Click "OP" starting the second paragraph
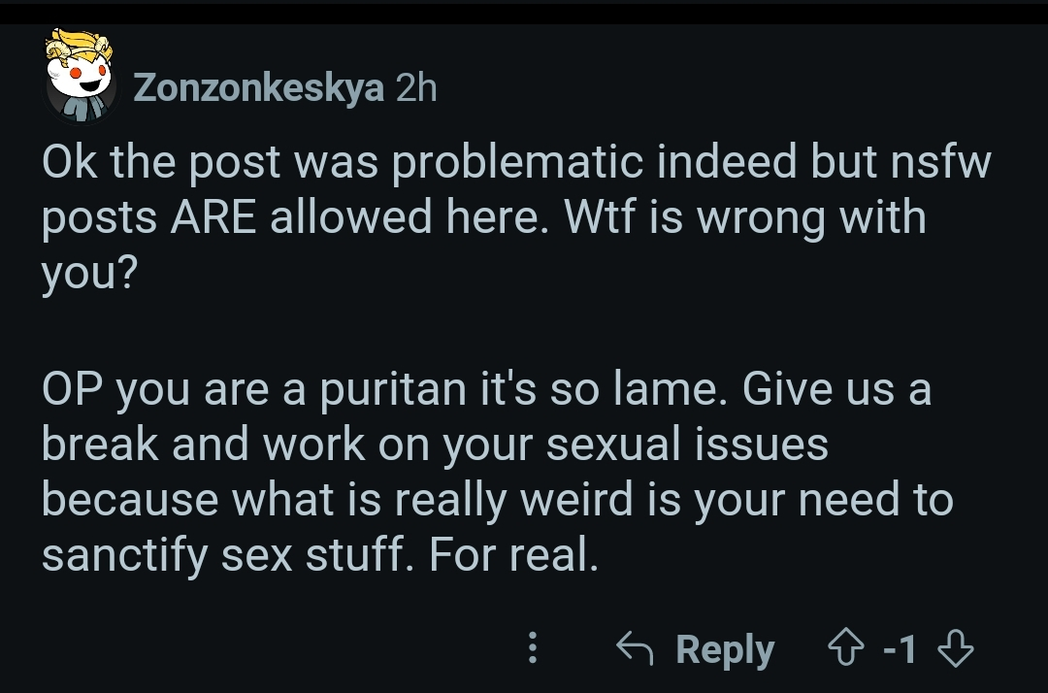Viewport: 1048px width, 693px height. pos(74,390)
